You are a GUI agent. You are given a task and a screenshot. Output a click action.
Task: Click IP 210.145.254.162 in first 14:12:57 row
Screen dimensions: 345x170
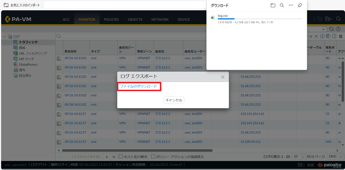(x=252, y=114)
